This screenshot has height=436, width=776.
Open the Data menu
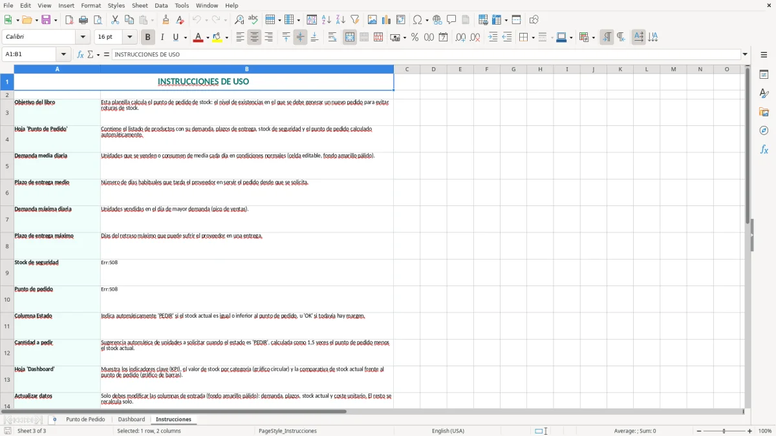click(161, 5)
